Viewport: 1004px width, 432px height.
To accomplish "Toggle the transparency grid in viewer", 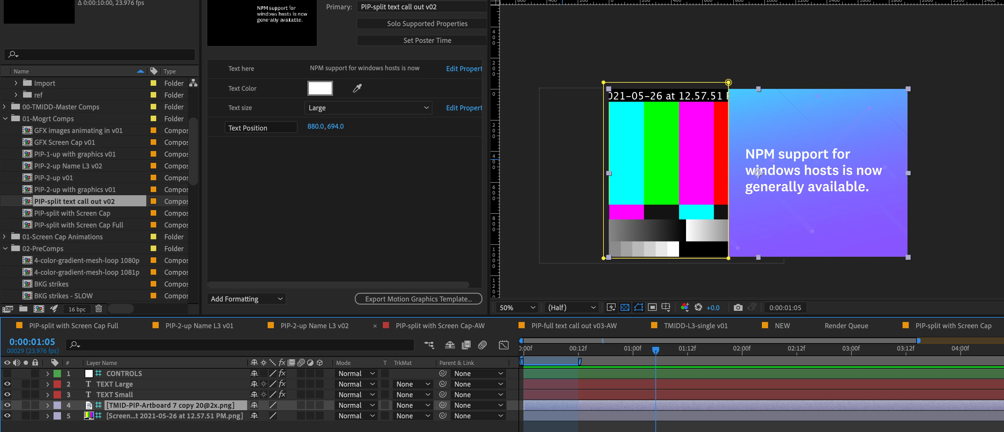I will 624,307.
